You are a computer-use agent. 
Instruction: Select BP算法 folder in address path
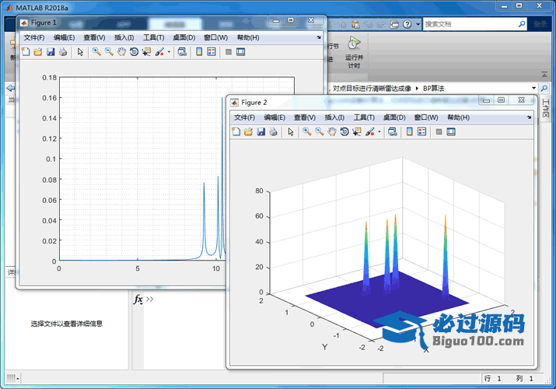coord(433,88)
